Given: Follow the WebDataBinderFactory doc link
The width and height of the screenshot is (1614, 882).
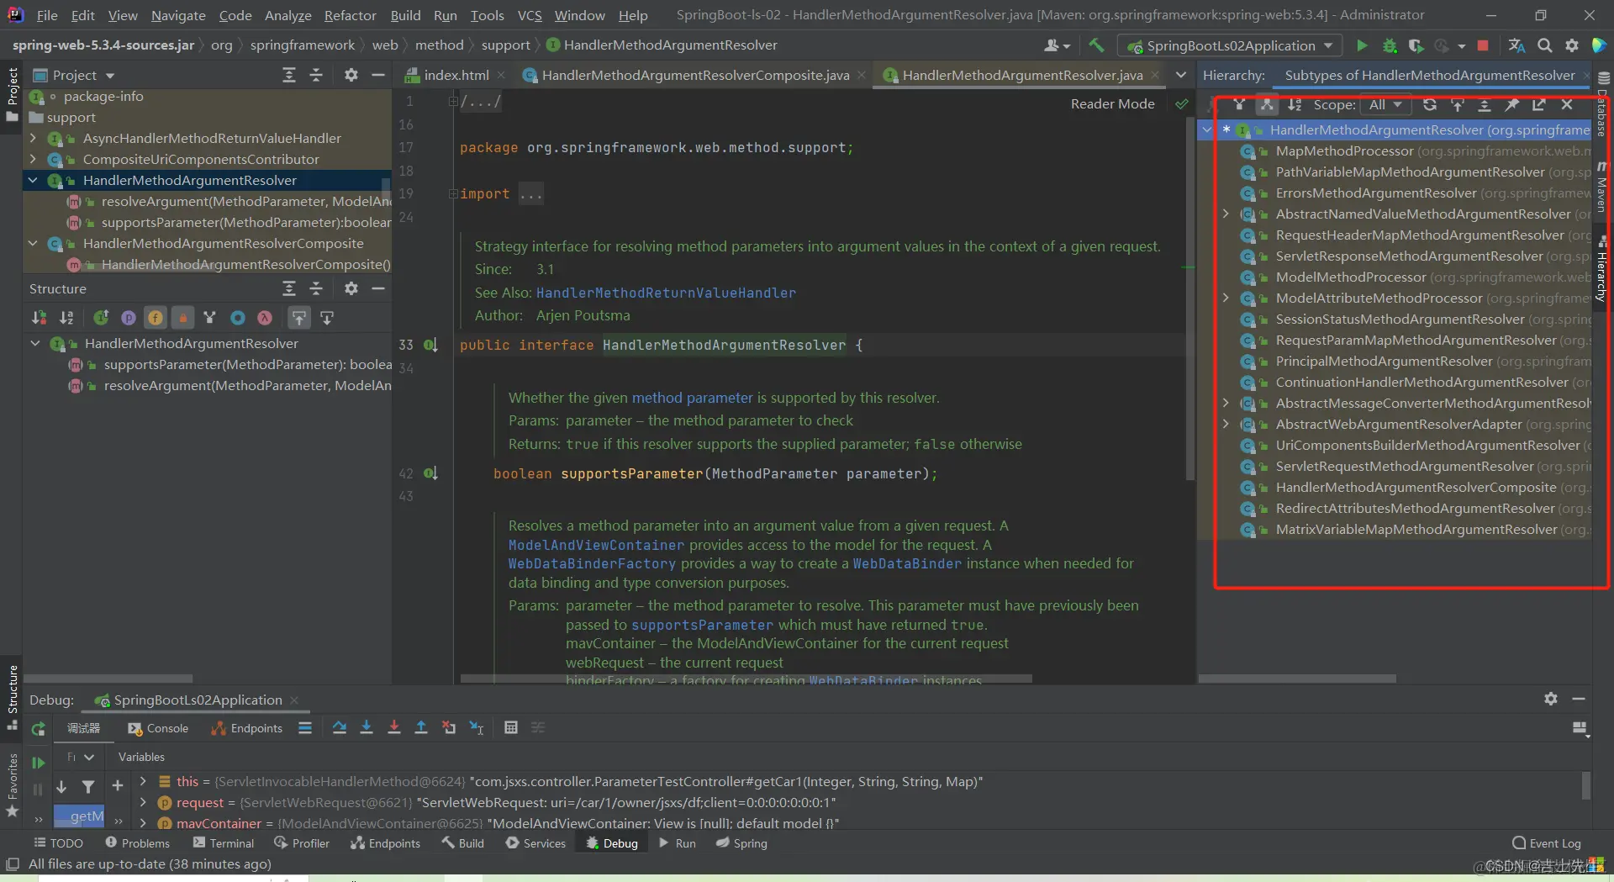Looking at the screenshot, I should click(592, 563).
